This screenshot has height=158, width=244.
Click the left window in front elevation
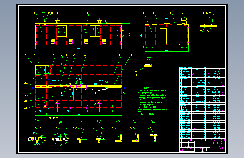pos(62,31)
